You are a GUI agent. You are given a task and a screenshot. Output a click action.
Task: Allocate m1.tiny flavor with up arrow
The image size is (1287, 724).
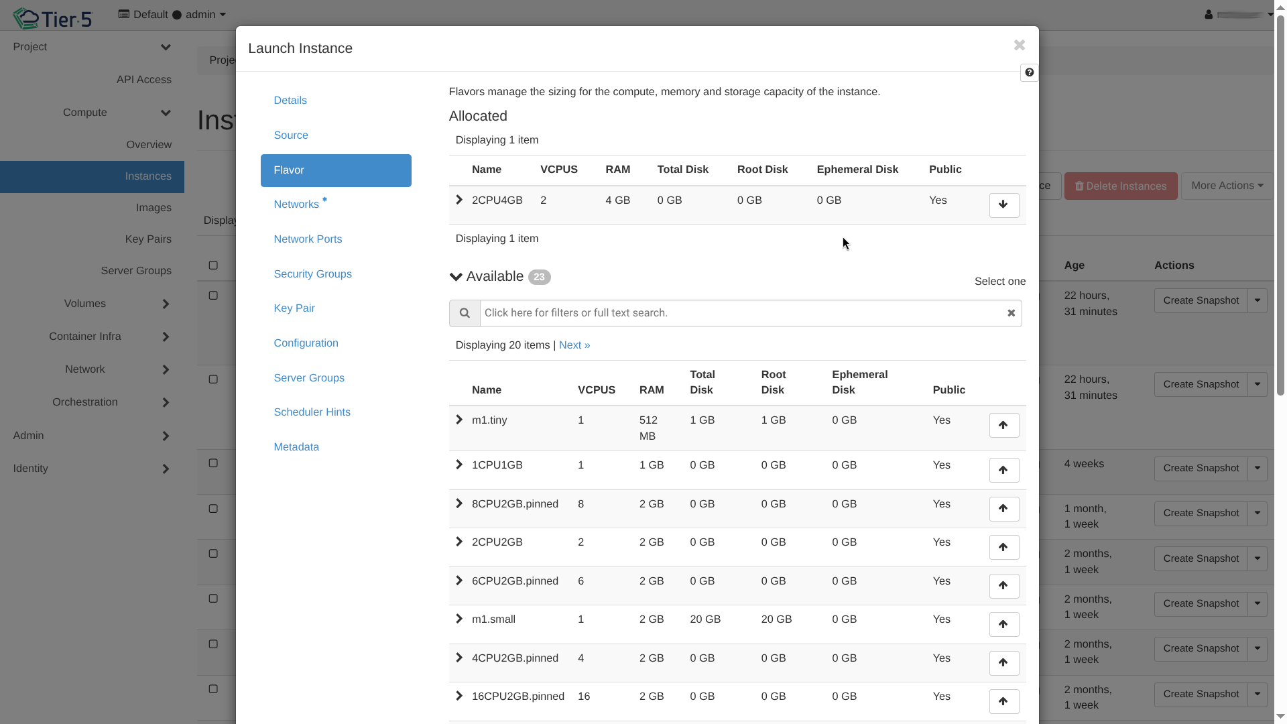click(1003, 425)
